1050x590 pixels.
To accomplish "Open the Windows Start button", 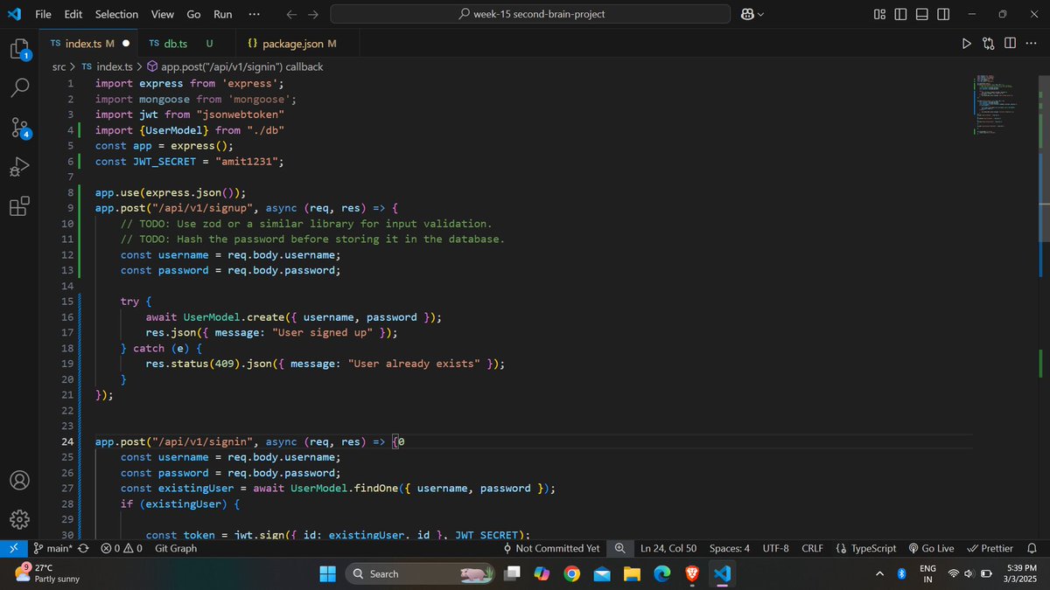I will (x=326, y=573).
